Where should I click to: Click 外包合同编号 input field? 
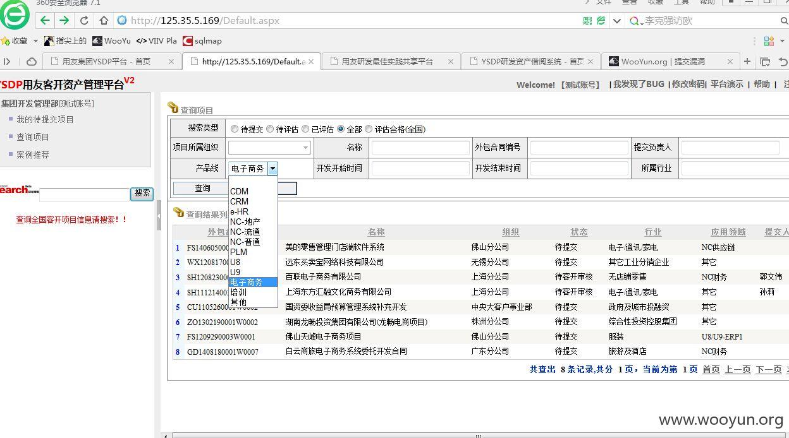579,148
